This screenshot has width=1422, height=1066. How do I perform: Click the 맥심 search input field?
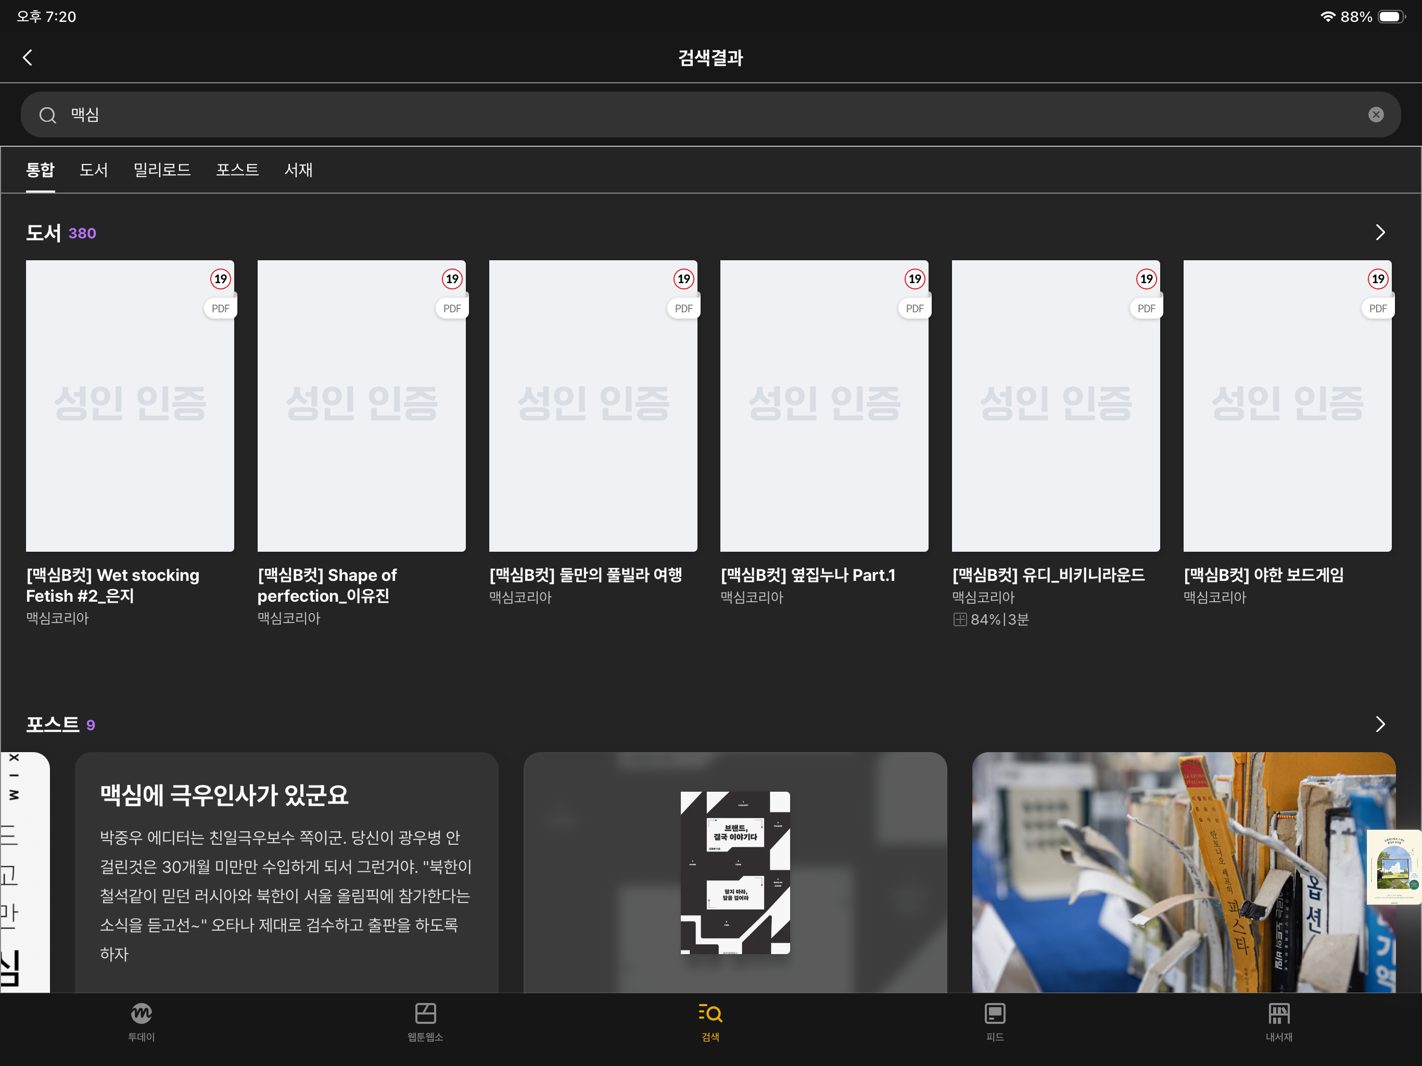point(710,115)
